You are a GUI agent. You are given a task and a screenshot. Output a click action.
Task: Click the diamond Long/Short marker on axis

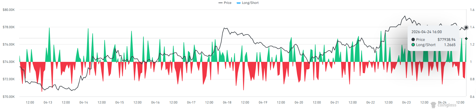click(466, 39)
